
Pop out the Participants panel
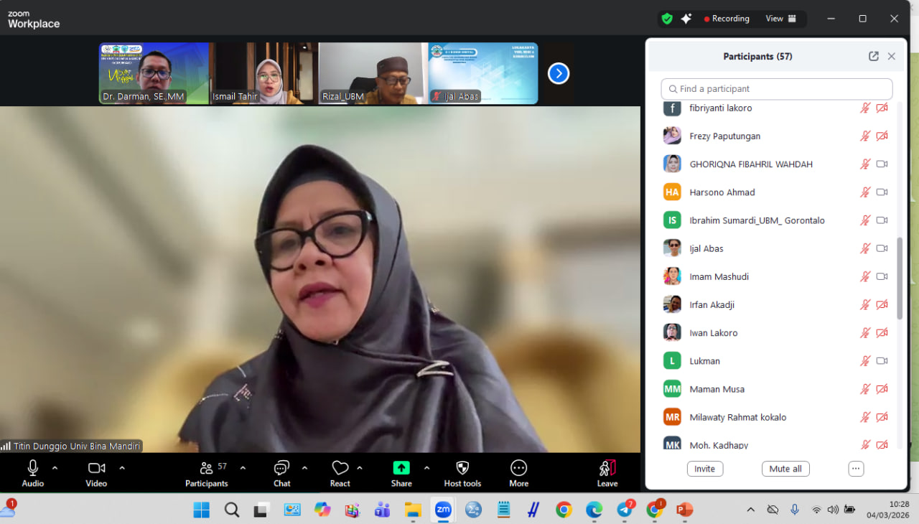click(873, 56)
